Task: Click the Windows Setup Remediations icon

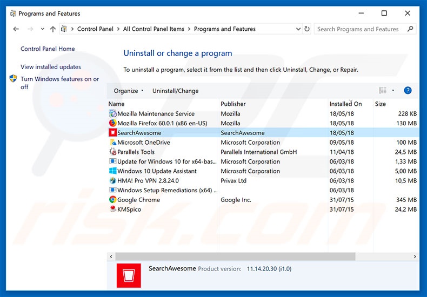Action: coord(113,190)
